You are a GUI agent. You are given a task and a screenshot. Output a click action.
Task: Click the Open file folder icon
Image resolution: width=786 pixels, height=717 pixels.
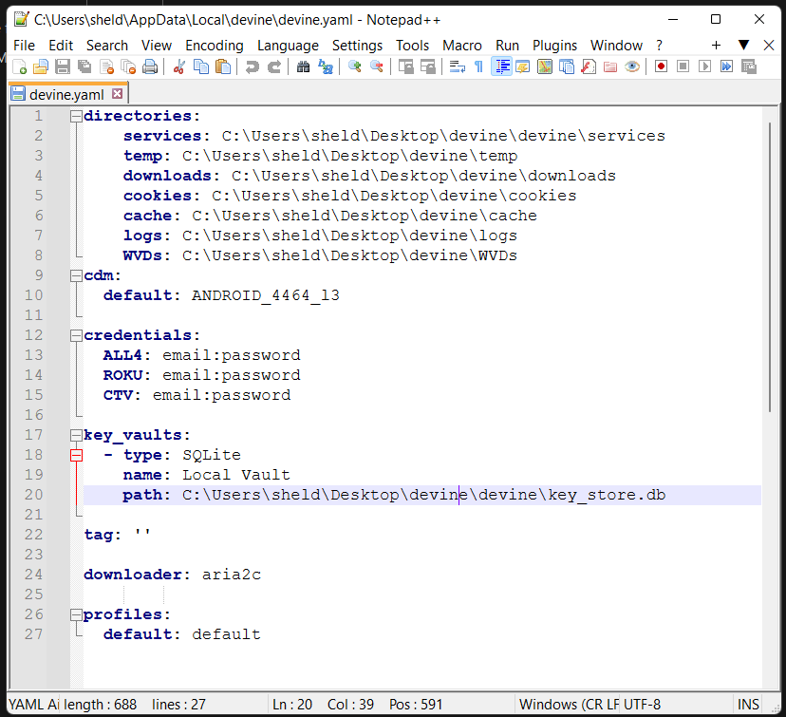coord(41,66)
